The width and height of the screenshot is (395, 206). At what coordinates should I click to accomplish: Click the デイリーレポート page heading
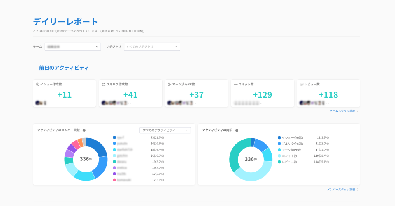click(x=65, y=22)
